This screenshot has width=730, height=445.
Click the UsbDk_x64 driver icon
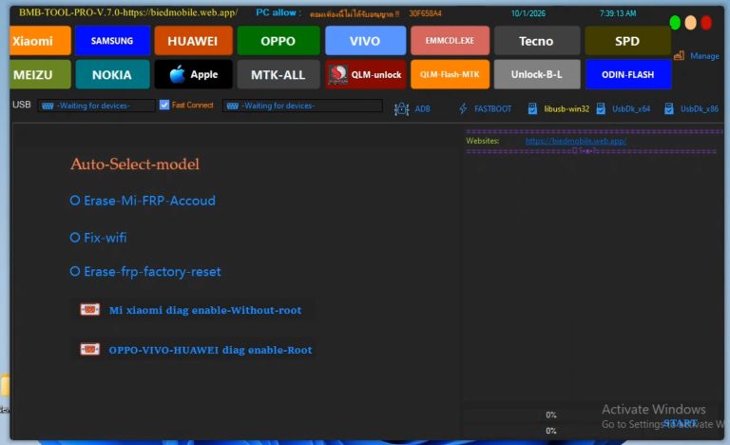tap(601, 109)
